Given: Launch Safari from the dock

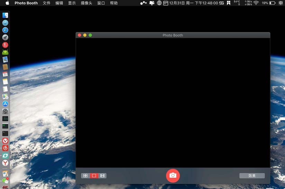Looking at the screenshot, I should [5, 30].
